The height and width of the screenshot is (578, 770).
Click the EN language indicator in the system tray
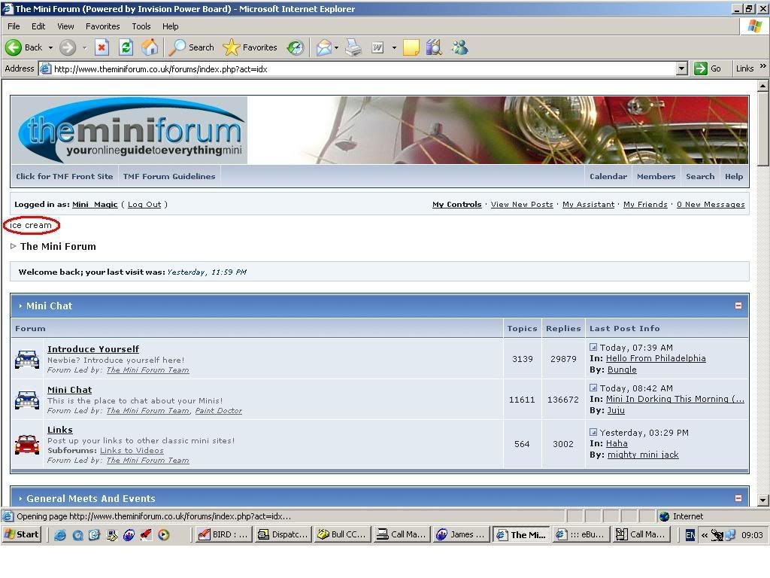coord(690,535)
